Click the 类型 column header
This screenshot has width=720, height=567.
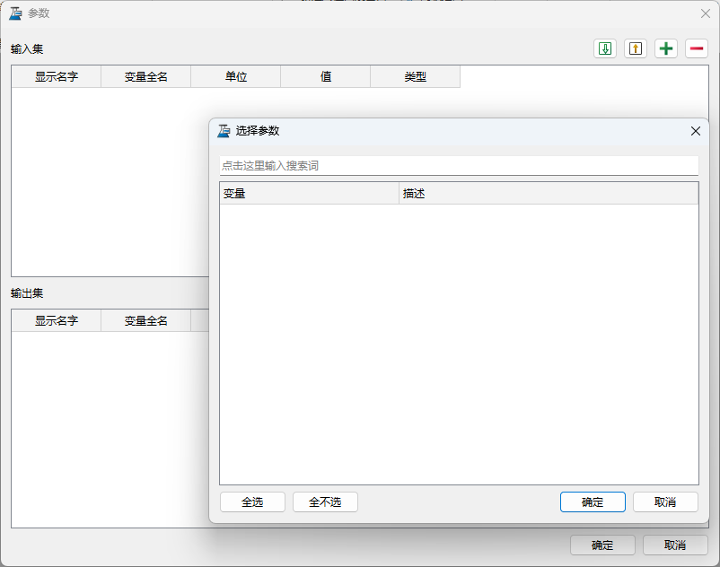tap(415, 76)
